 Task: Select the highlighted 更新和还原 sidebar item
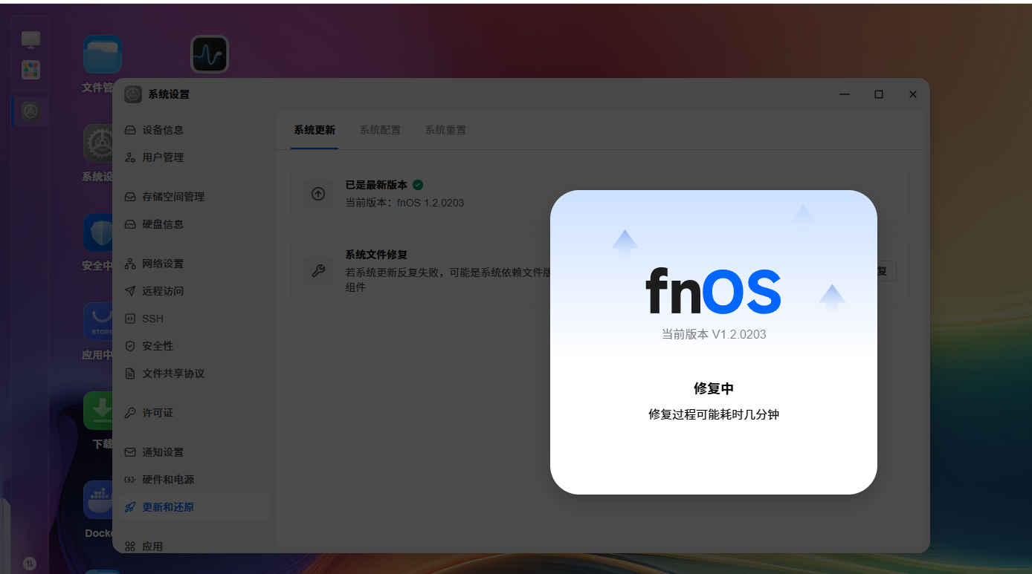(x=193, y=507)
